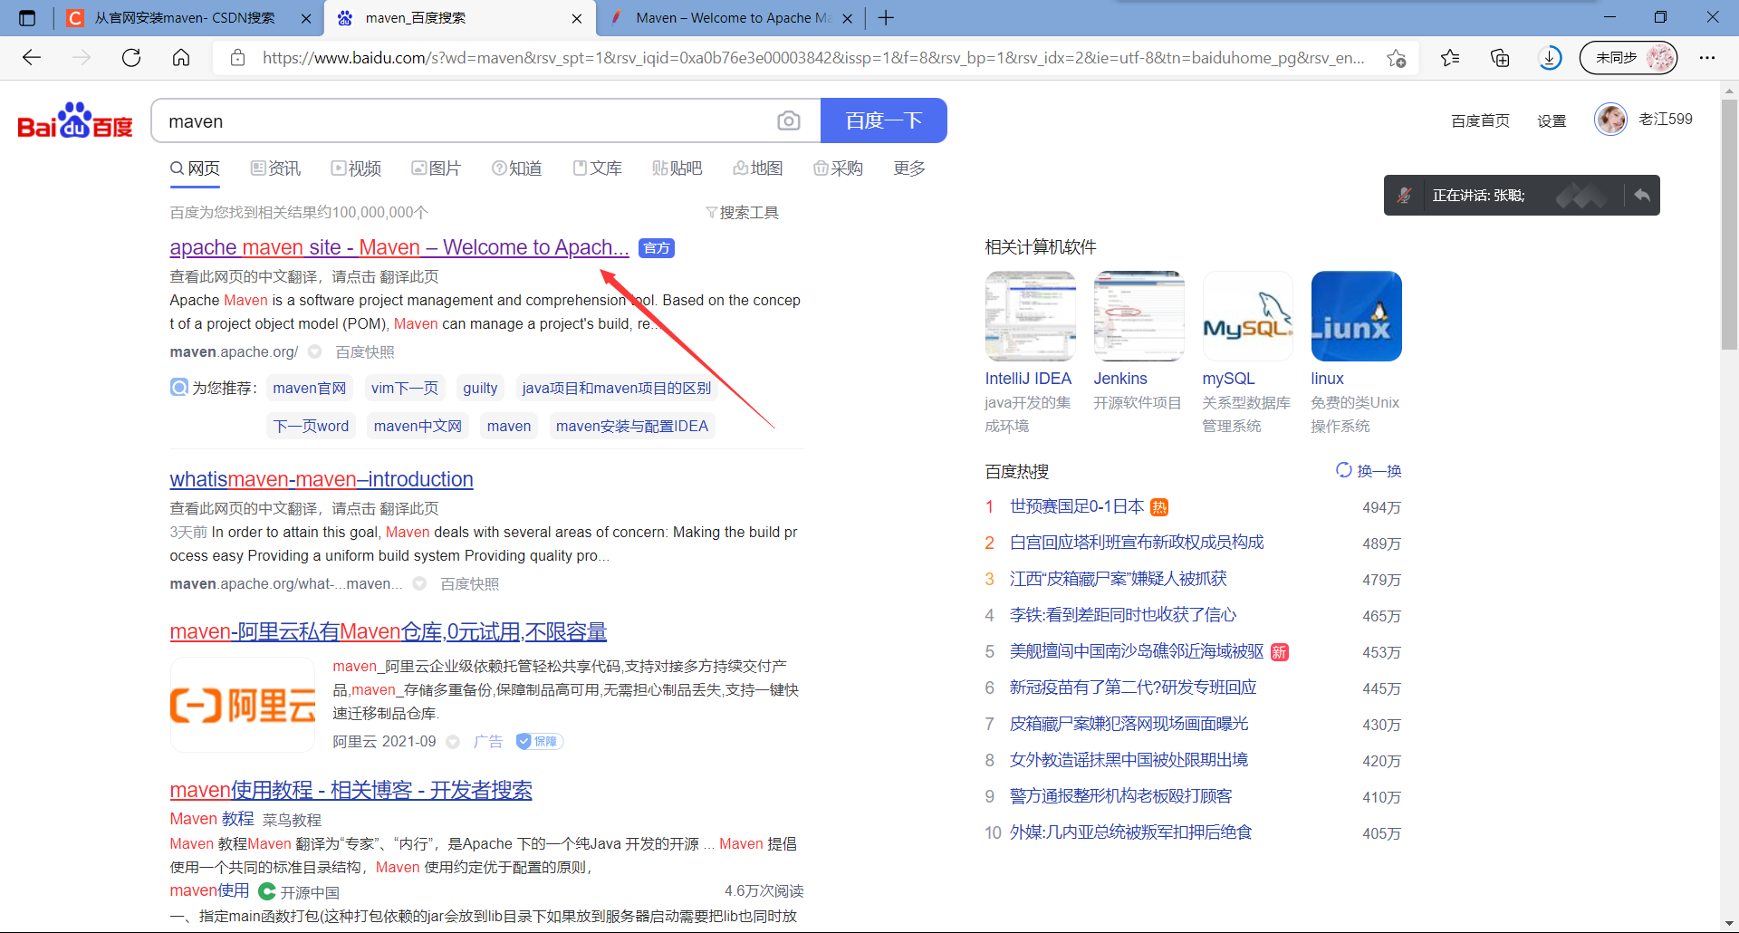This screenshot has height=933, width=1739.
Task: Open the 搜索工具 filter
Action: 742,213
